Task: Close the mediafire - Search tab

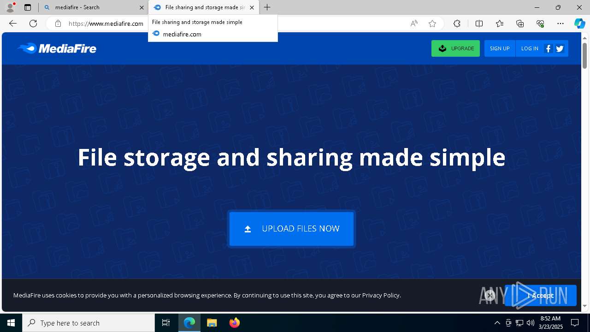Action: (142, 7)
